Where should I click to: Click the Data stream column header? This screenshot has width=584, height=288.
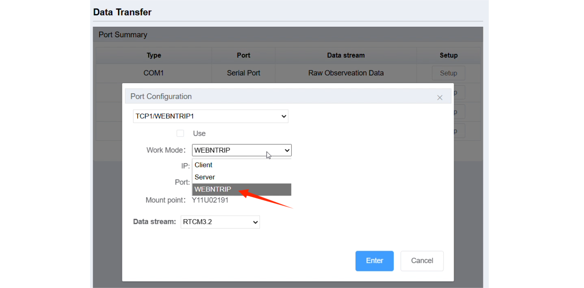(346, 55)
